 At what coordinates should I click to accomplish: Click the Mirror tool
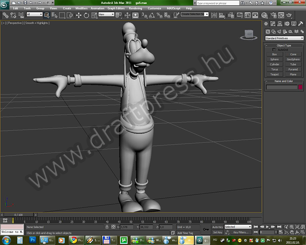click(x=214, y=15)
